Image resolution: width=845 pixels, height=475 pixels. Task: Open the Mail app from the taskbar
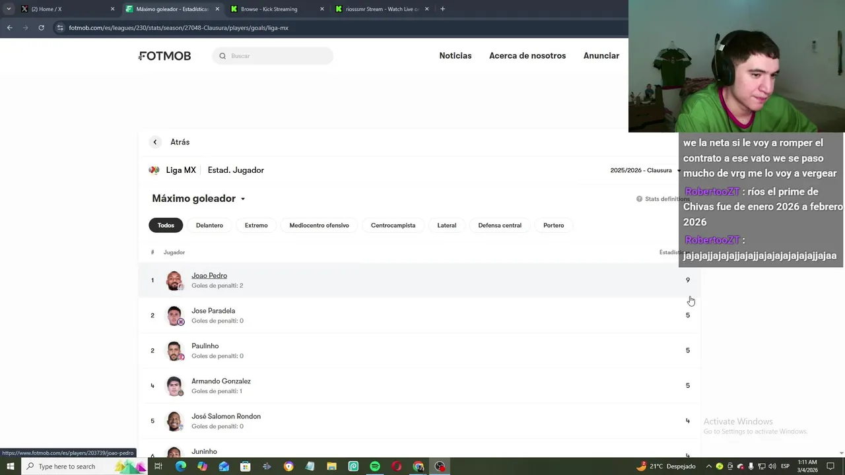pos(224,466)
